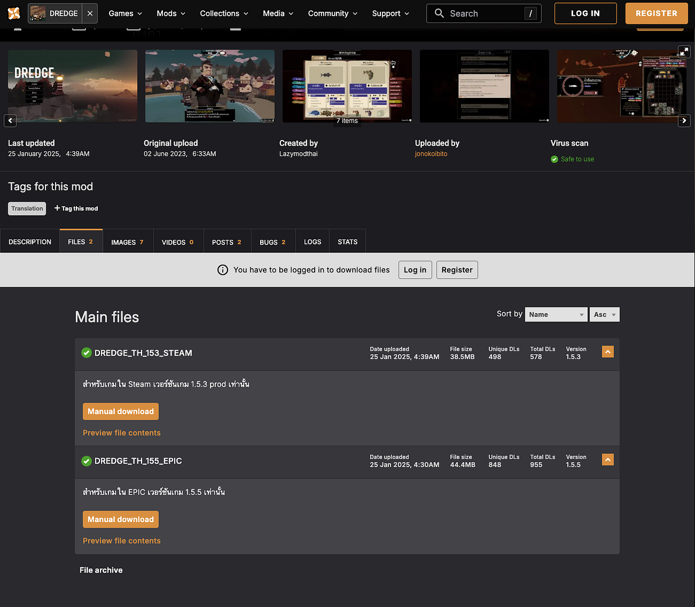Open the Community dropdown menu

(333, 13)
